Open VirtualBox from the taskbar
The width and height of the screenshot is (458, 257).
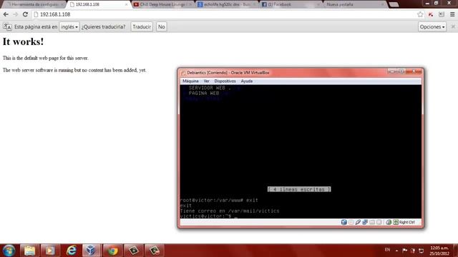point(91,251)
